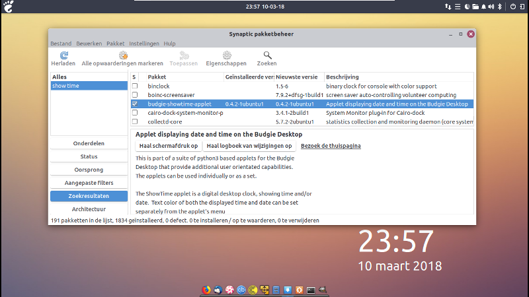Launch the terminal from the dock
Viewport: 529px width, 297px height.
(311, 290)
